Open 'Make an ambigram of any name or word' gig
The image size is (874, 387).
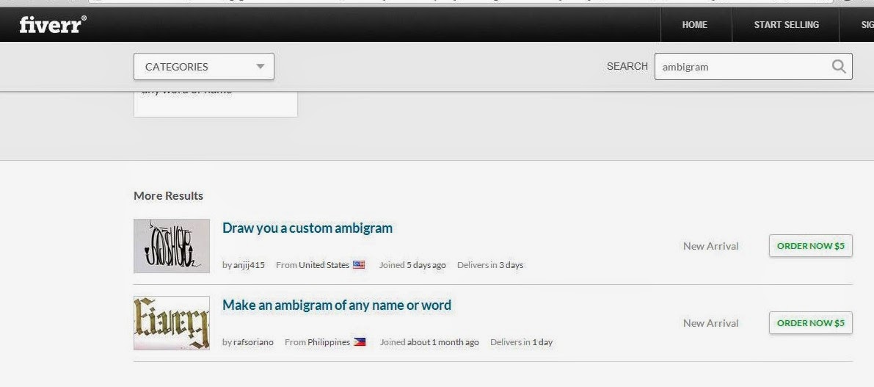pos(337,305)
